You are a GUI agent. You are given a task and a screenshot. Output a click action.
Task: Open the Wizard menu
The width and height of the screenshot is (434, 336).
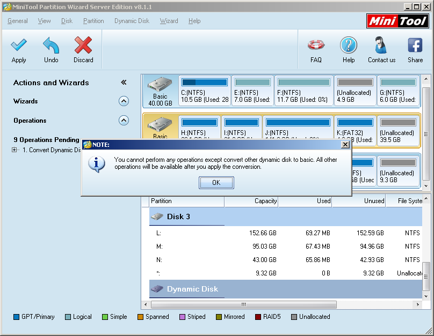coord(169,21)
